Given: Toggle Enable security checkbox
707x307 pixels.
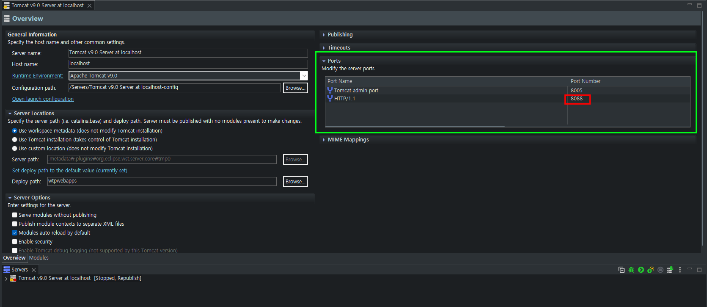Looking at the screenshot, I should 14,242.
